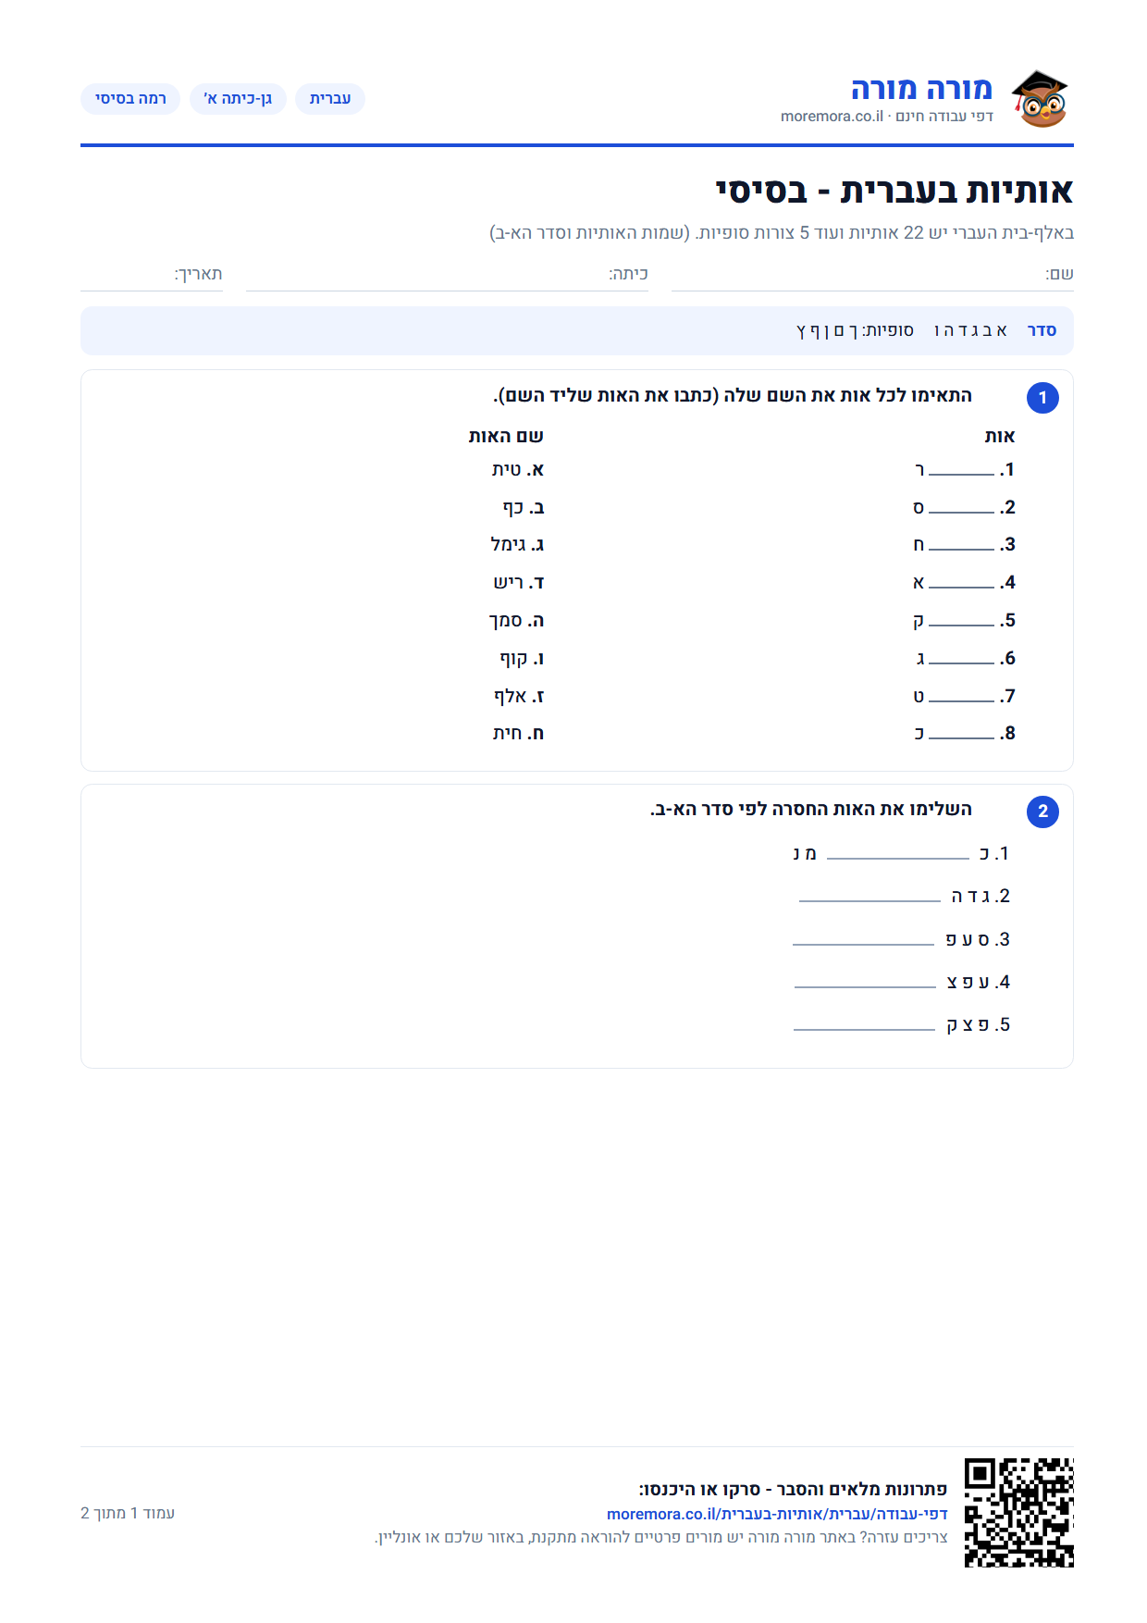Click the blue number 2 exercise badge
This screenshot has height=1623, width=1147.
coord(1042,811)
